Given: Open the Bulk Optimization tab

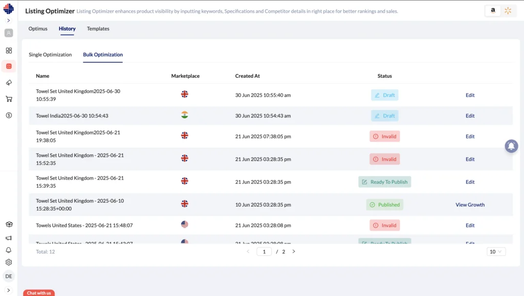Looking at the screenshot, I should [x=103, y=55].
